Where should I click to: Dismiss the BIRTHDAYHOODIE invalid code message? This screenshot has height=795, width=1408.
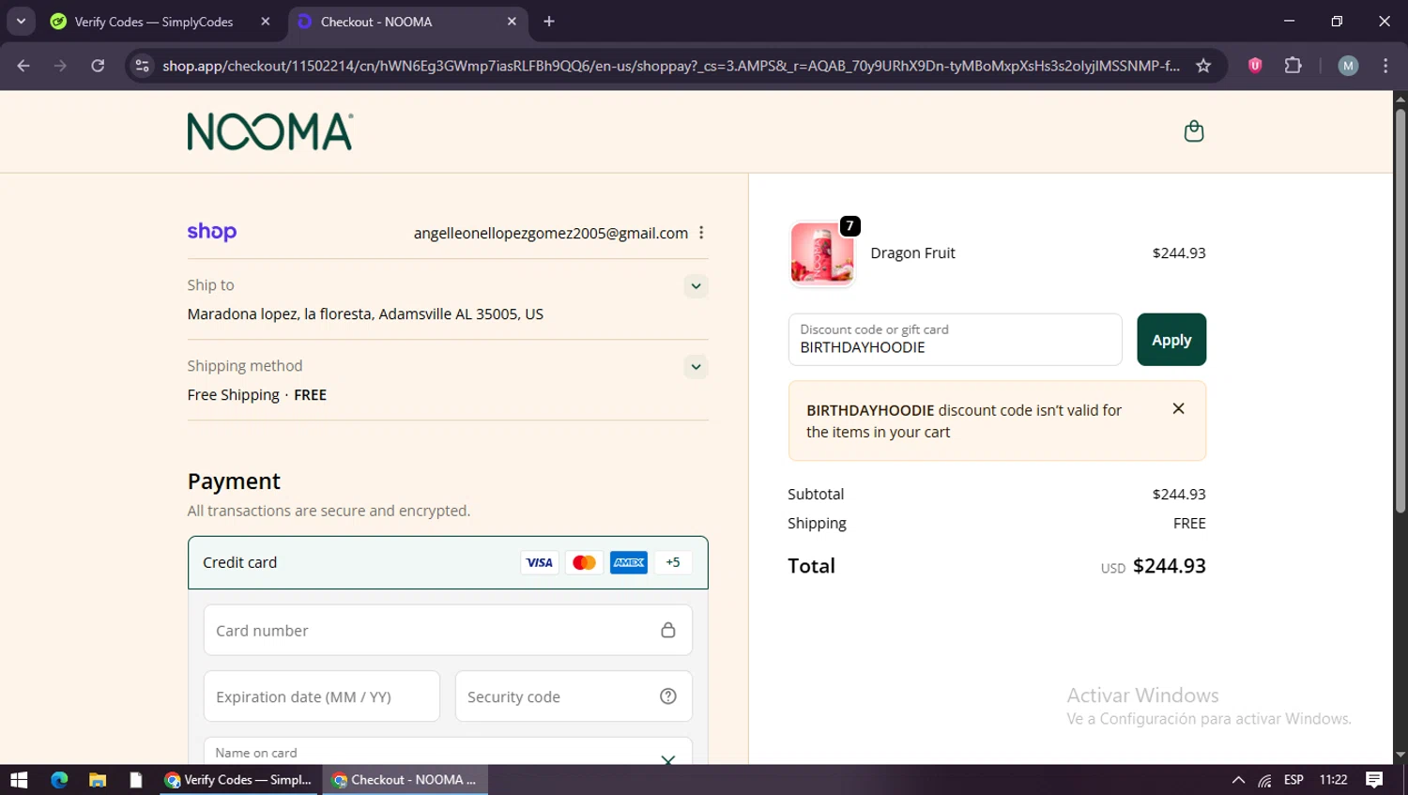(x=1178, y=408)
